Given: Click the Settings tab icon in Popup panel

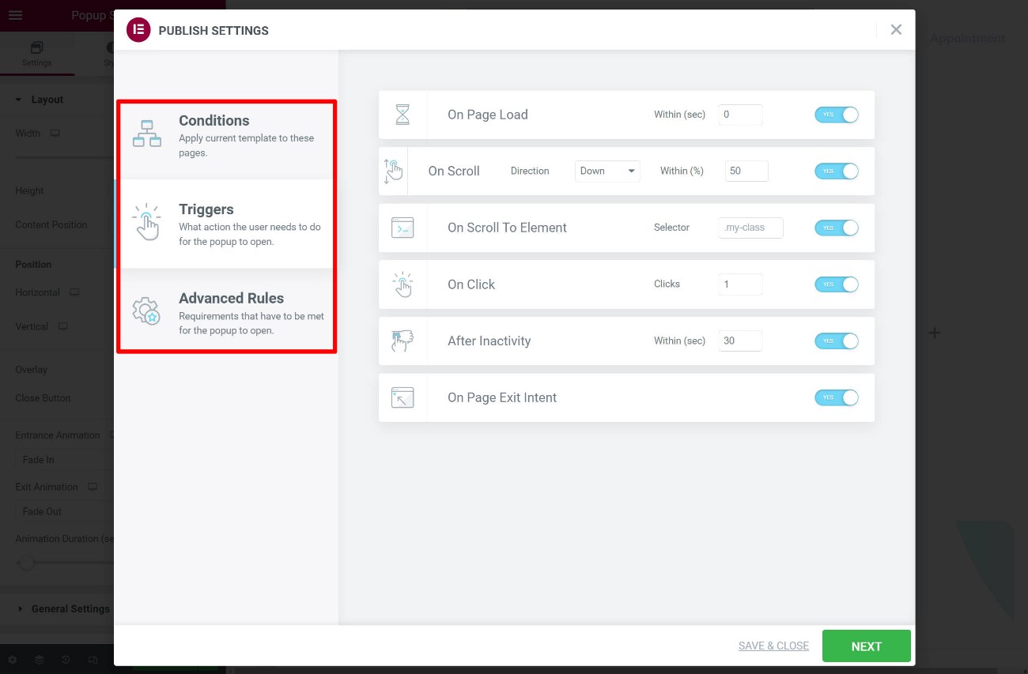Looking at the screenshot, I should click(36, 48).
